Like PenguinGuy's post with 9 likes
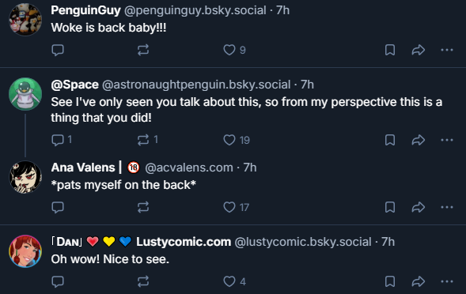Image resolution: width=466 pixels, height=294 pixels. coord(234,50)
